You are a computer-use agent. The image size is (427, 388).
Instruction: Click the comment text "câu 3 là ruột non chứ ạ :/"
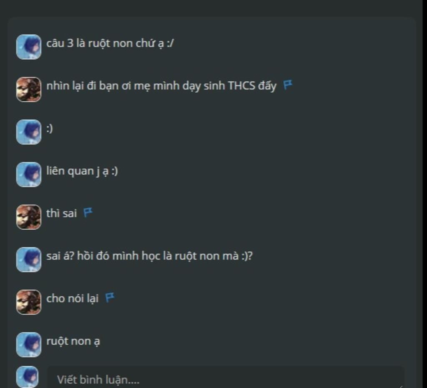[110, 43]
